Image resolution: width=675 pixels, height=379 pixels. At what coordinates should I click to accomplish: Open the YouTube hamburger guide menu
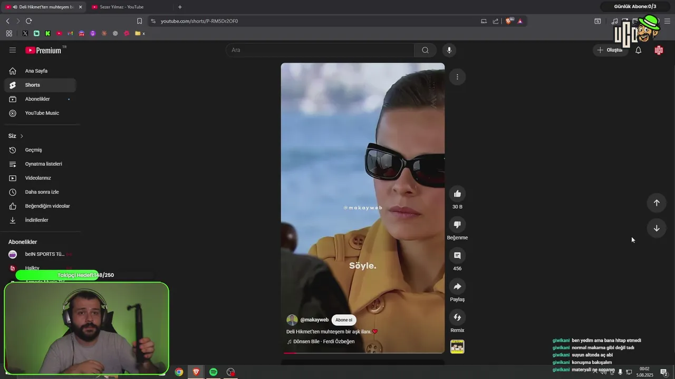pos(13,50)
